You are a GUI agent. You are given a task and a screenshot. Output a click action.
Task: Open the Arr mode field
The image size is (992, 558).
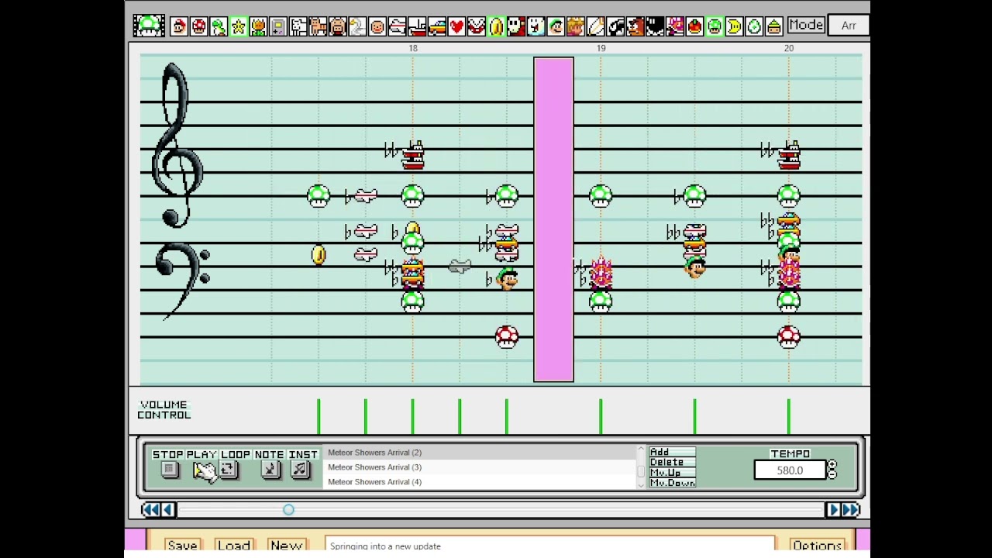[x=849, y=26]
